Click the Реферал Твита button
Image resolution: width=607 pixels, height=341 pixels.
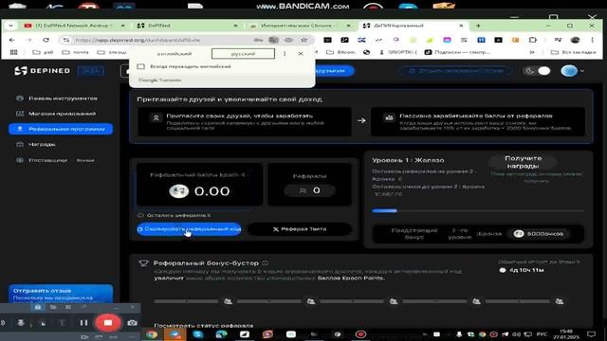(x=300, y=229)
